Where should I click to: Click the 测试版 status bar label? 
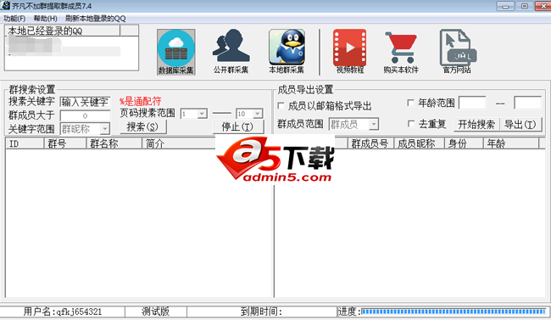(156, 312)
